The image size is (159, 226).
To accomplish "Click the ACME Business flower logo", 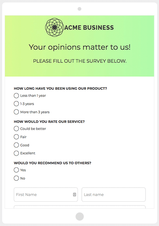I will pos(54,28).
